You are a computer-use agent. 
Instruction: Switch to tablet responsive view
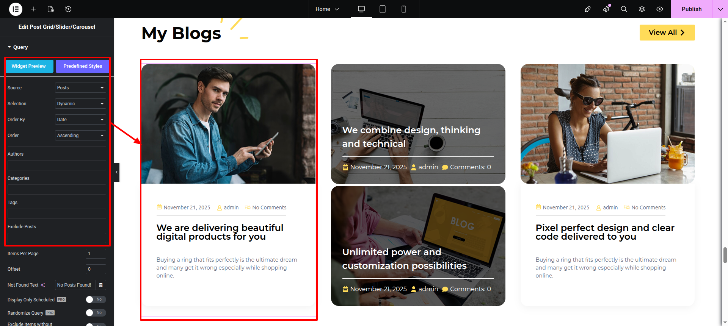coord(383,9)
